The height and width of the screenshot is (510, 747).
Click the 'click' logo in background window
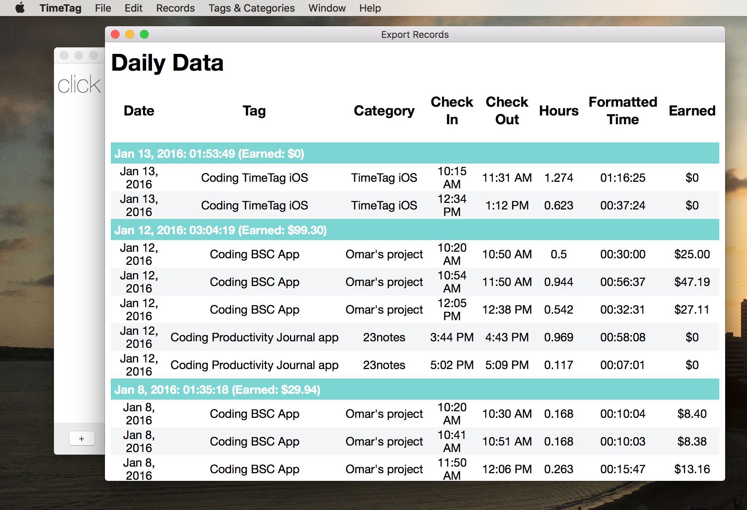[x=79, y=85]
